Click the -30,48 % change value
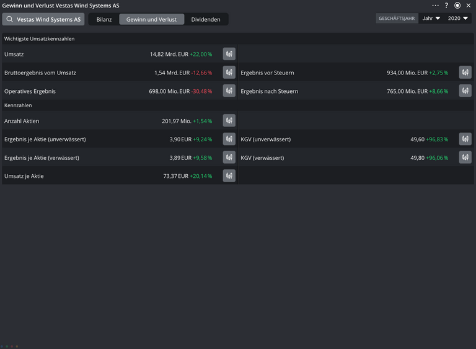This screenshot has width=476, height=349. tap(201, 91)
